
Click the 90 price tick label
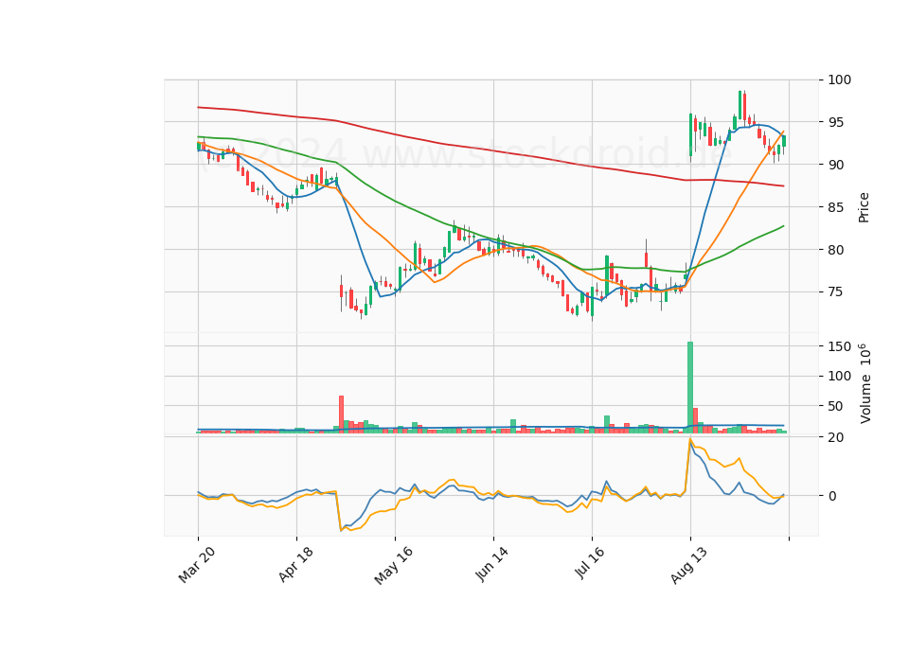(836, 165)
